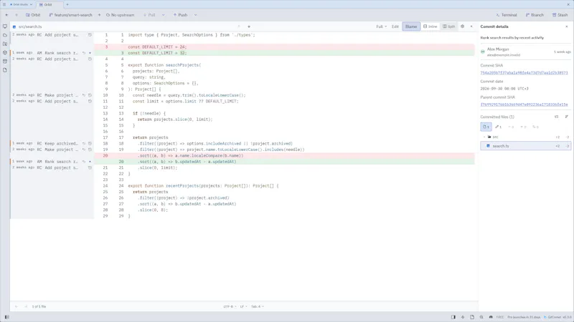Image resolution: width=574 pixels, height=322 pixels.
Task: Open diff settings gear
Action: 462,26
